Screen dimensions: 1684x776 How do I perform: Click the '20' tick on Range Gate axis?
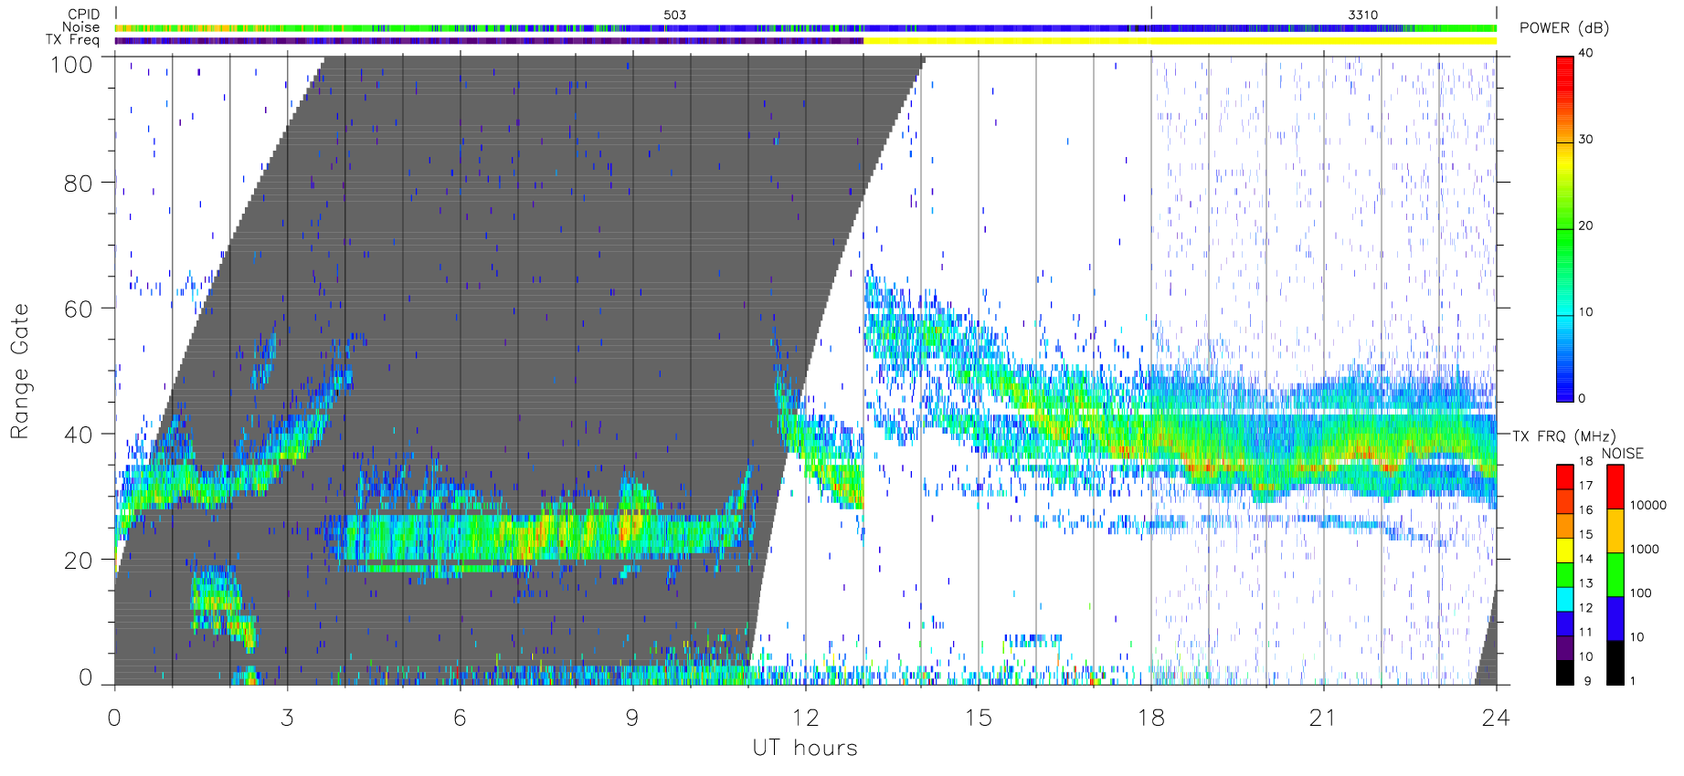(x=78, y=561)
